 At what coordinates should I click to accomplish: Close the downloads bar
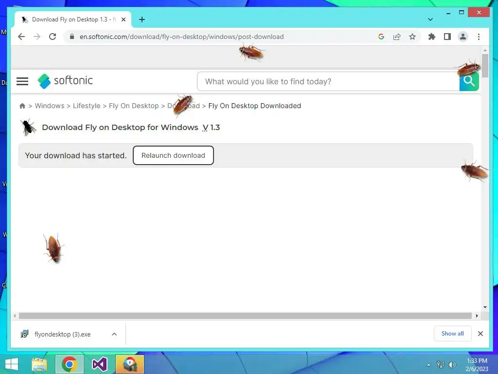(480, 333)
